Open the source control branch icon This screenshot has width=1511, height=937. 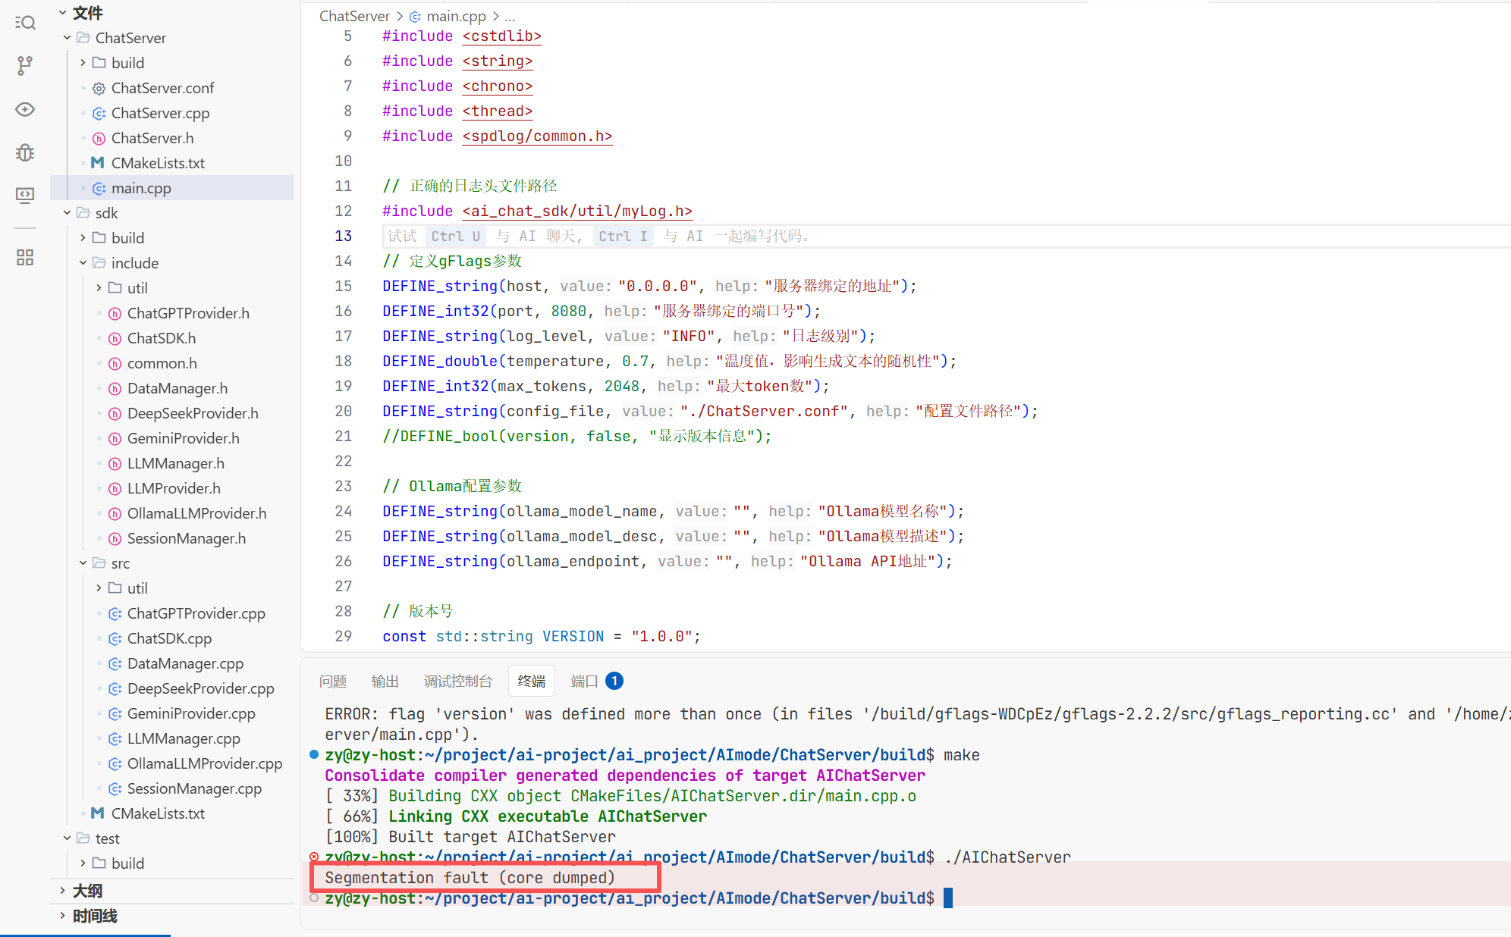[25, 66]
